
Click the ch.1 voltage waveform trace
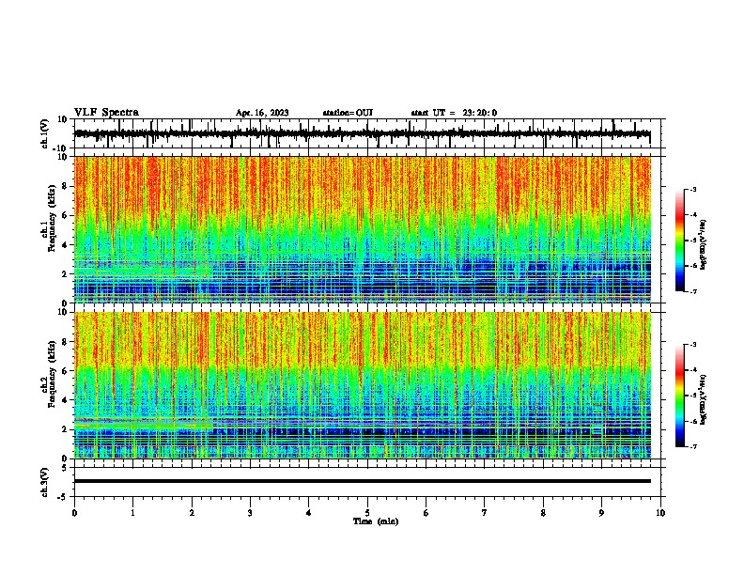(x=362, y=133)
